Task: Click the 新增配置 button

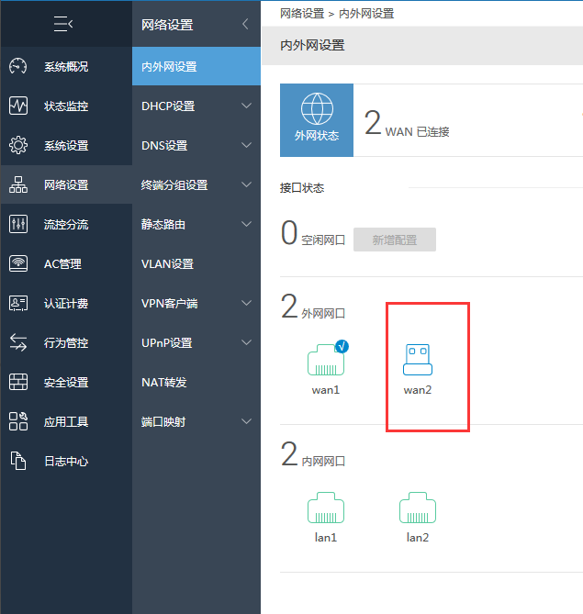Action: click(x=394, y=240)
